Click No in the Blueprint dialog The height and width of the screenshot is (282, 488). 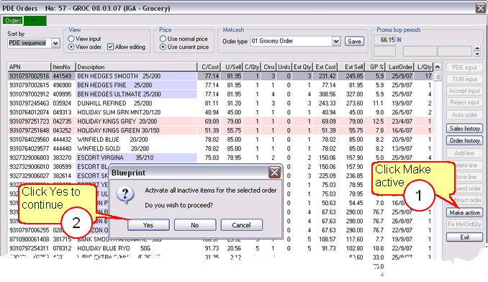tap(195, 224)
